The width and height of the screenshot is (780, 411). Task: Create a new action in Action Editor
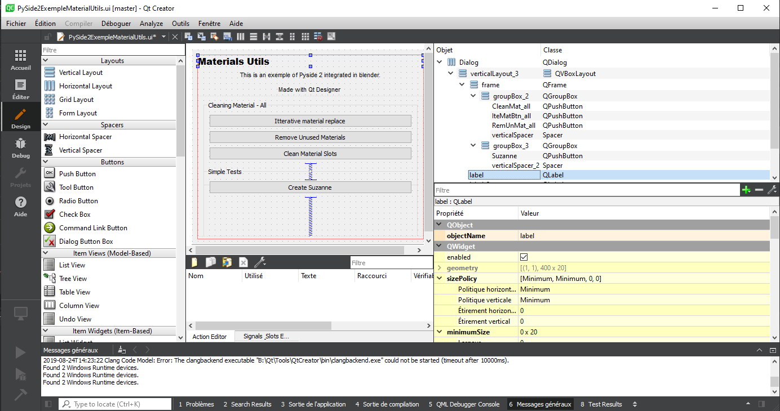(194, 262)
